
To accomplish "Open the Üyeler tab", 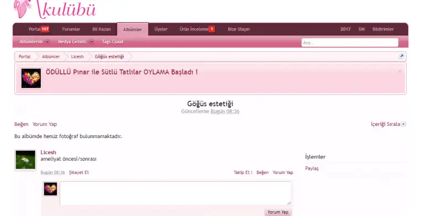I will tap(161, 29).
